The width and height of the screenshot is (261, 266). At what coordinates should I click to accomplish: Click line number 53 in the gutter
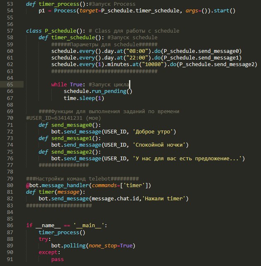[x=10, y=4]
